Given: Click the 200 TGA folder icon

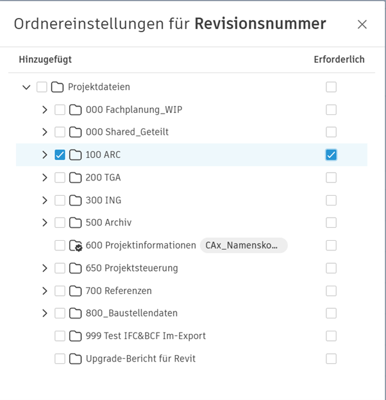Looking at the screenshot, I should [76, 177].
